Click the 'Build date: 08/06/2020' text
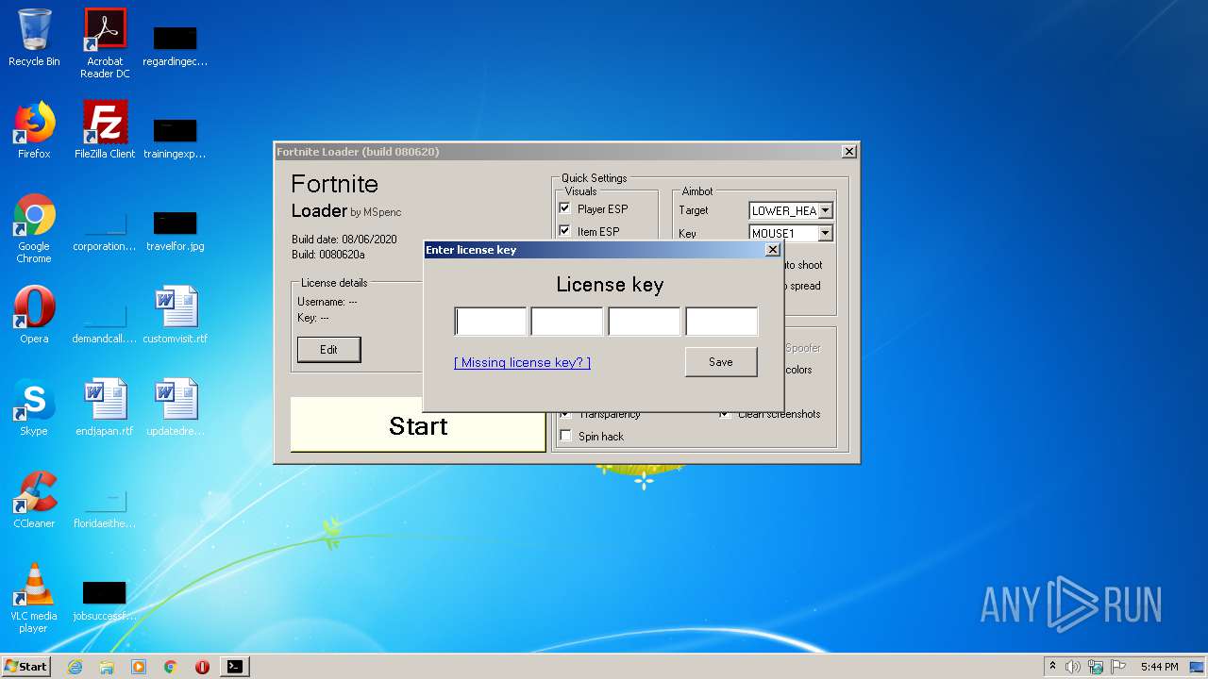The image size is (1208, 679). click(x=344, y=240)
